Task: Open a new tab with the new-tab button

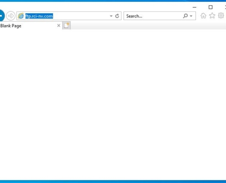Action: click(x=66, y=26)
